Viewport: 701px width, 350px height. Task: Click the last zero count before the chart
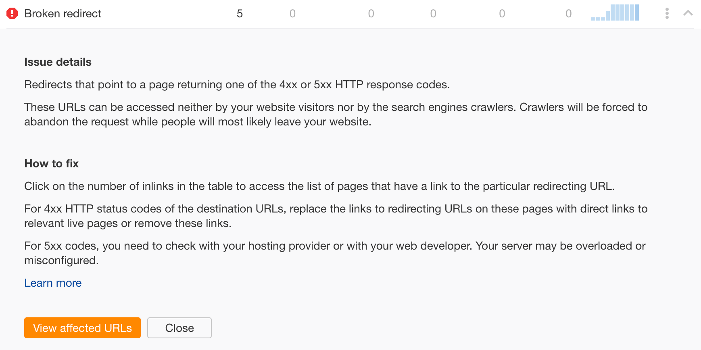568,13
